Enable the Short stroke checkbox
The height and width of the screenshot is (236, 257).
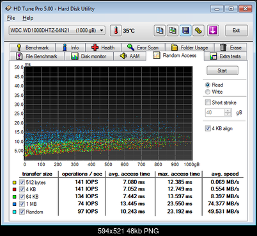(x=208, y=103)
